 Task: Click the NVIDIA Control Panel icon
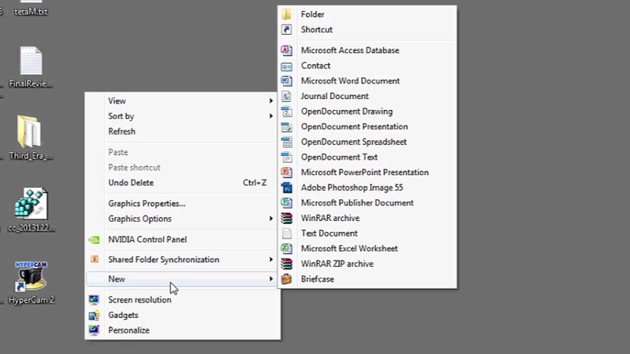coord(94,239)
